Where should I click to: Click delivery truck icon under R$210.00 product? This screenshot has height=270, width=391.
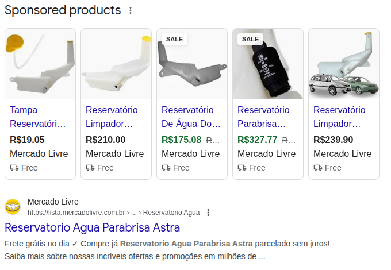(x=90, y=168)
